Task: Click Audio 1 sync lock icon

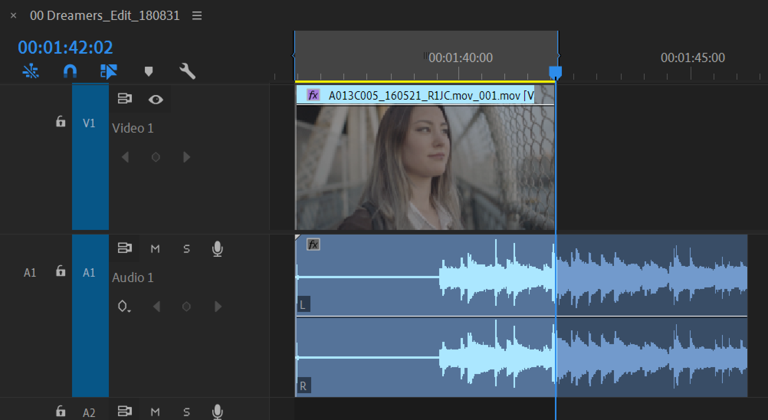Action: pyautogui.click(x=125, y=248)
